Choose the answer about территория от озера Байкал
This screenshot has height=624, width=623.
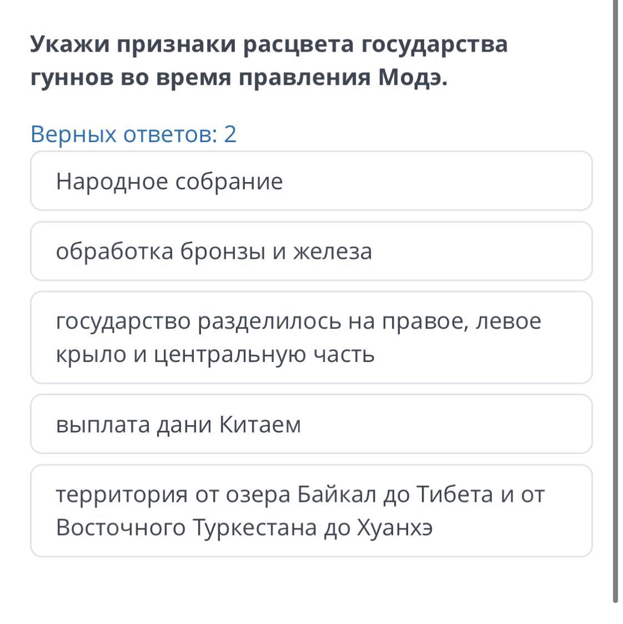click(x=311, y=511)
